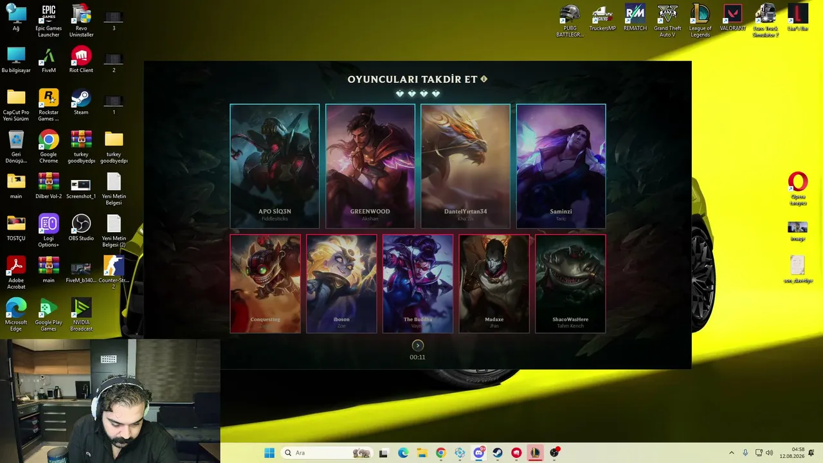This screenshot has width=823, height=463.
Task: Open the Ağ network desktop icon
Action: click(x=16, y=18)
